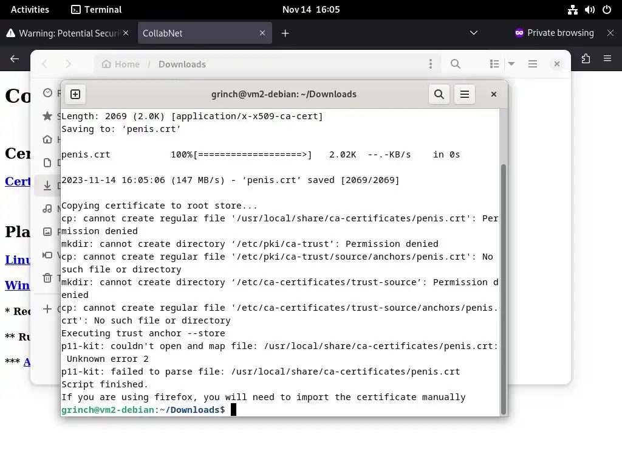Screen dimensions: 622x467
Task: Click the terminal command prompt line
Action: tap(280, 410)
